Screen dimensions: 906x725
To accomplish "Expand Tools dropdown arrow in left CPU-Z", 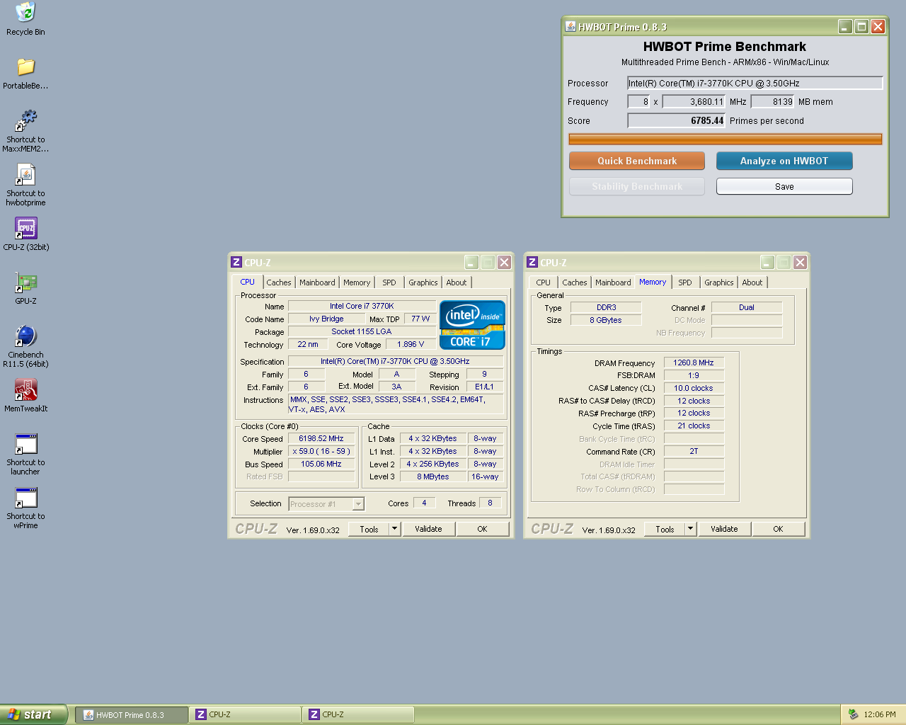I will (x=395, y=528).
